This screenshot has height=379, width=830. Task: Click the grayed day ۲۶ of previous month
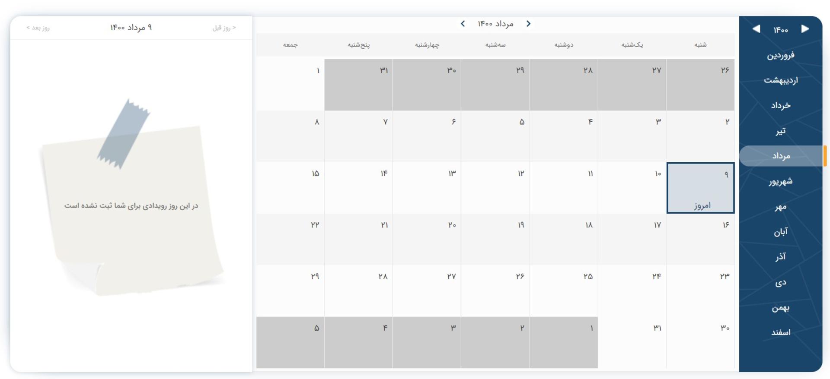(x=700, y=85)
